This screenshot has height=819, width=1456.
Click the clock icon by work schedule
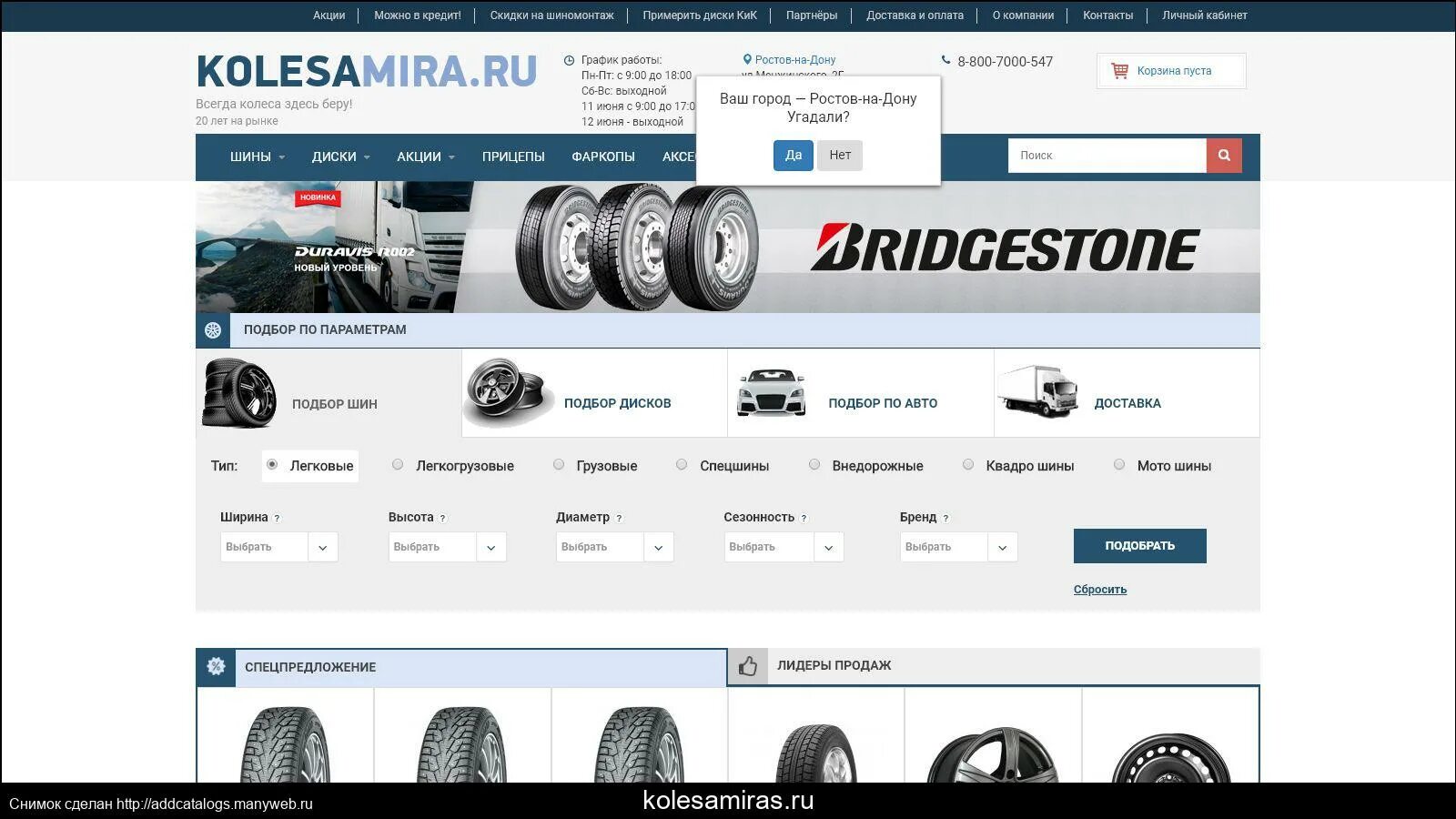coord(569,60)
